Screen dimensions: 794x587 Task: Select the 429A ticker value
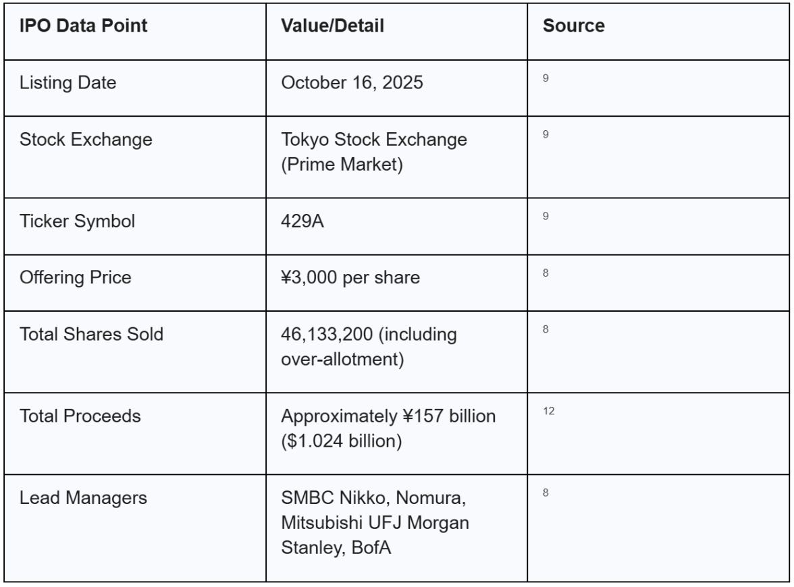tap(302, 221)
